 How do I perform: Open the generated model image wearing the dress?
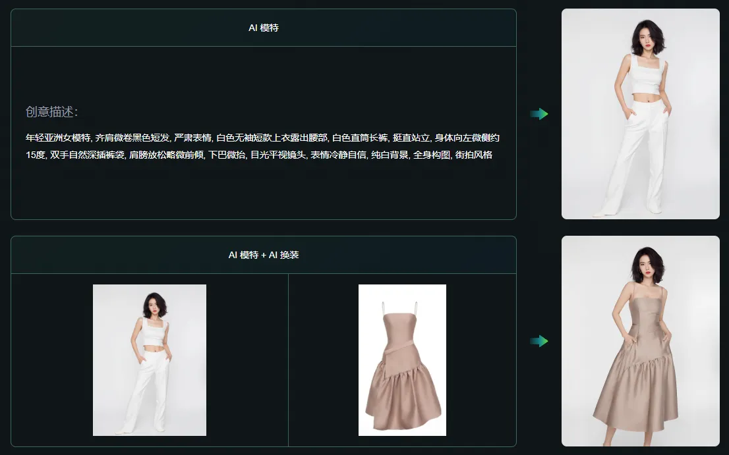(x=640, y=341)
